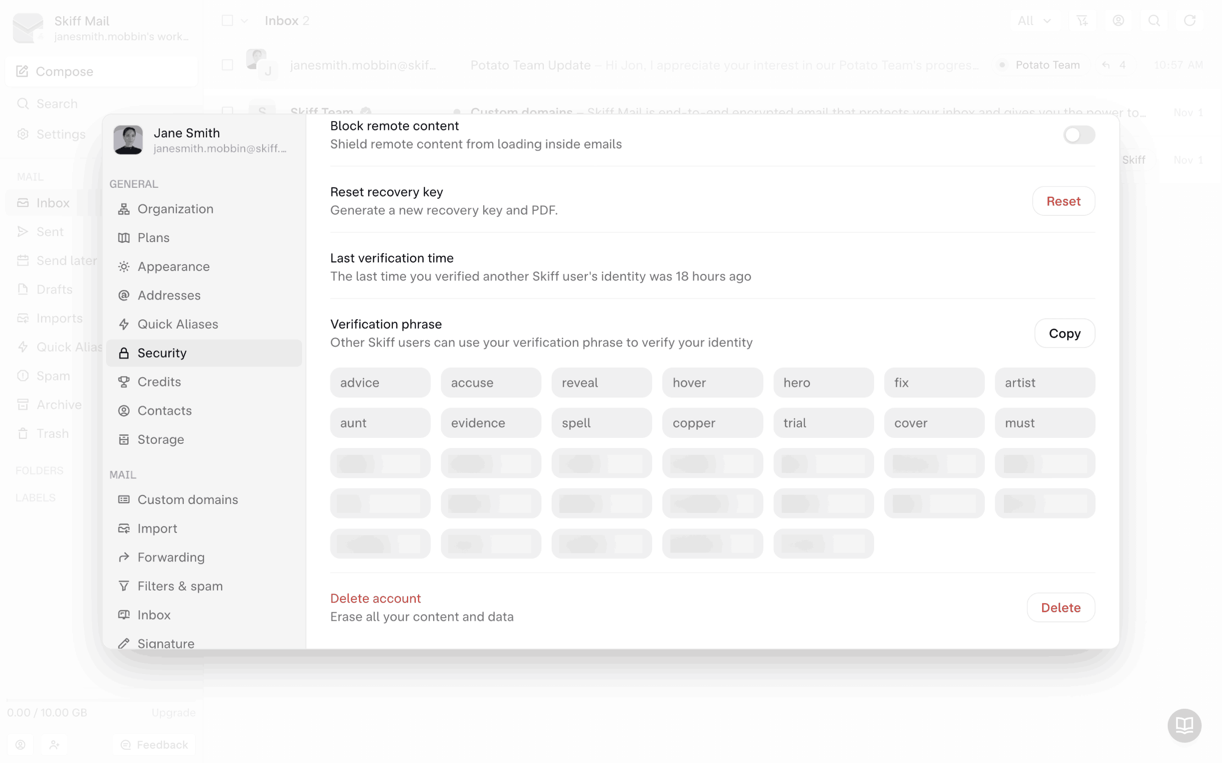Image resolution: width=1222 pixels, height=763 pixels.
Task: Click the mark-as-read filter icon in top toolbar
Action: tap(1082, 21)
